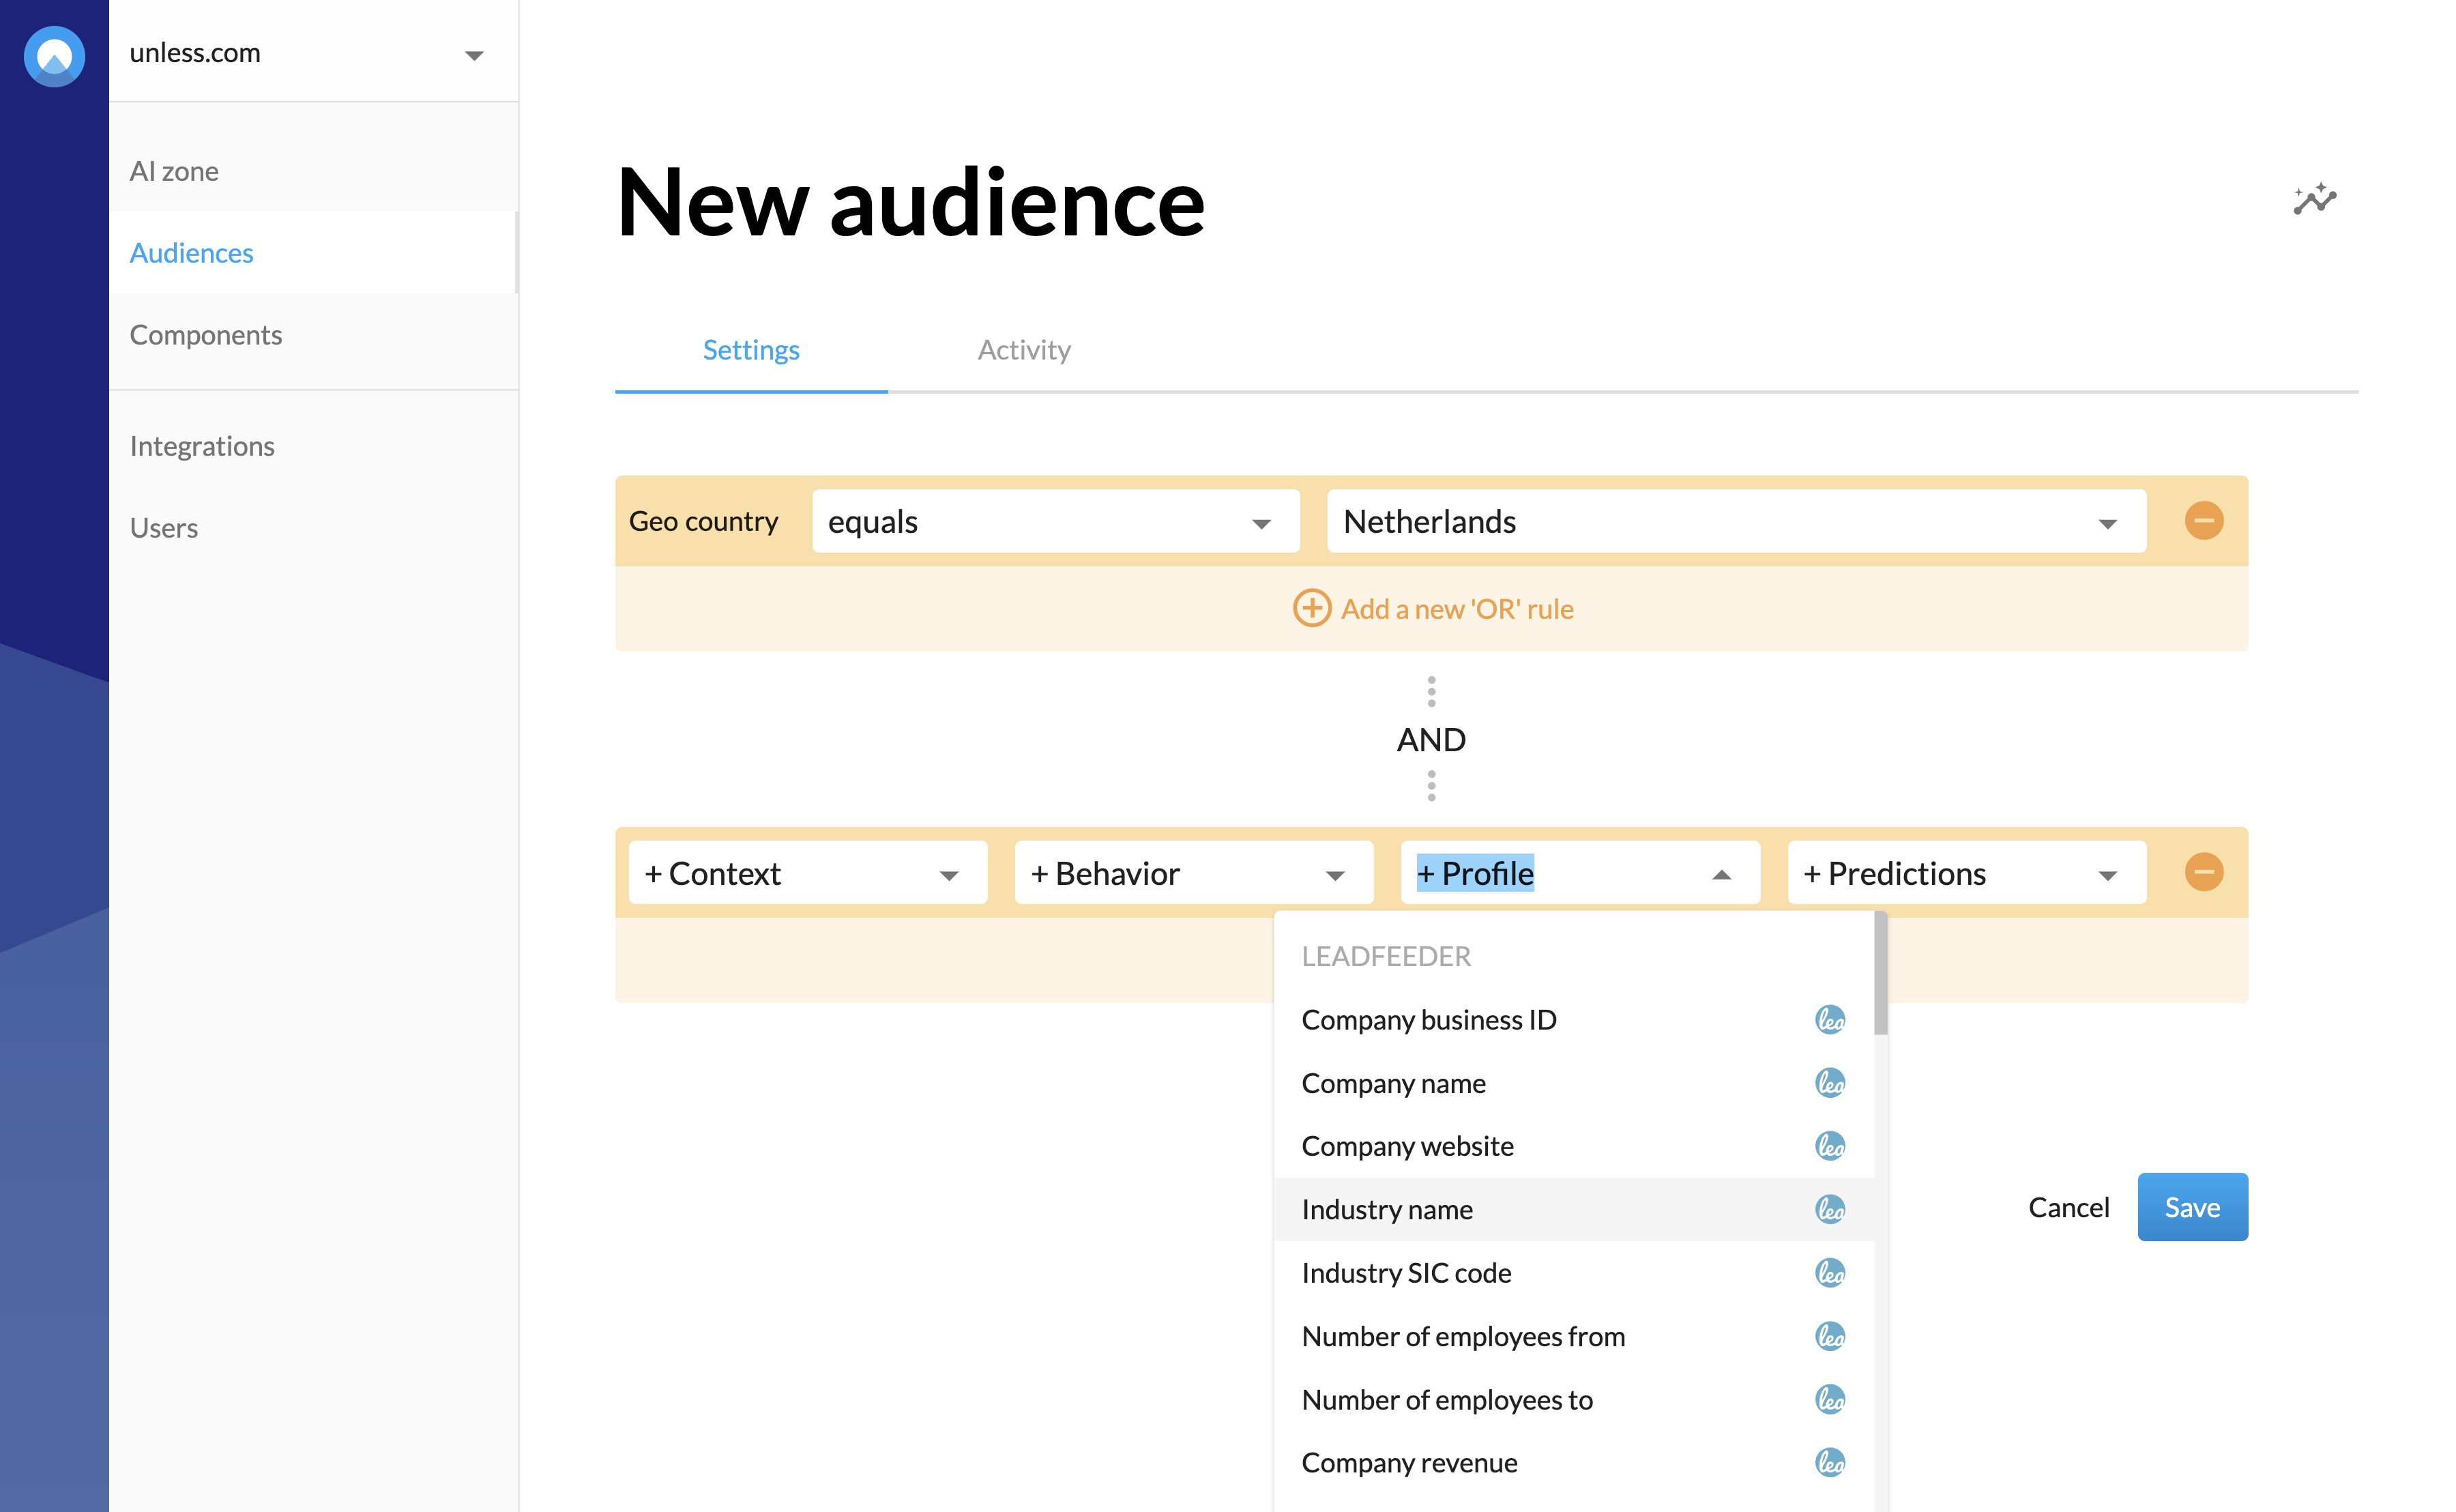This screenshot has height=1512, width=2456.
Task: Switch to the Activity tab
Action: coord(1023,350)
